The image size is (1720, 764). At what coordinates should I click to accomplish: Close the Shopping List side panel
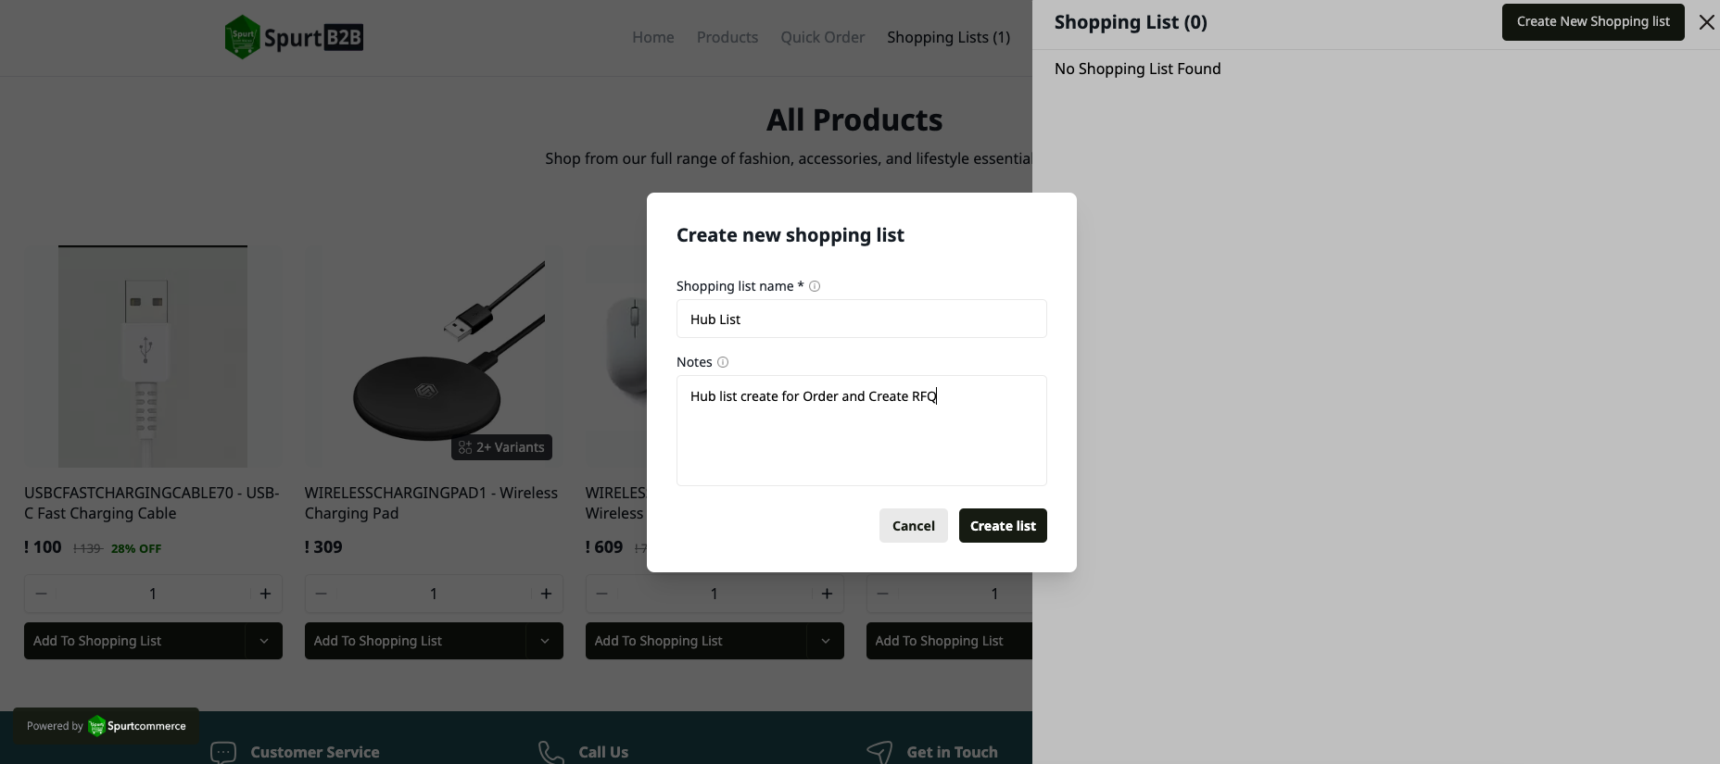pyautogui.click(x=1706, y=21)
